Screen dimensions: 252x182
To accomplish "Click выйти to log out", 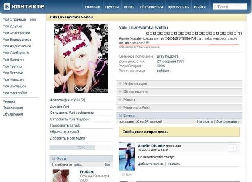I will pos(200,7).
